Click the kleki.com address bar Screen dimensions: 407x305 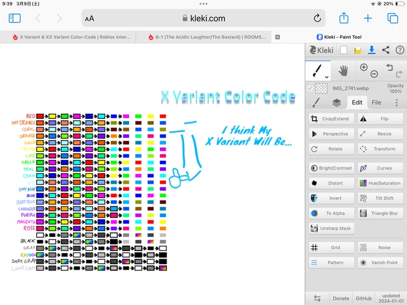[204, 18]
